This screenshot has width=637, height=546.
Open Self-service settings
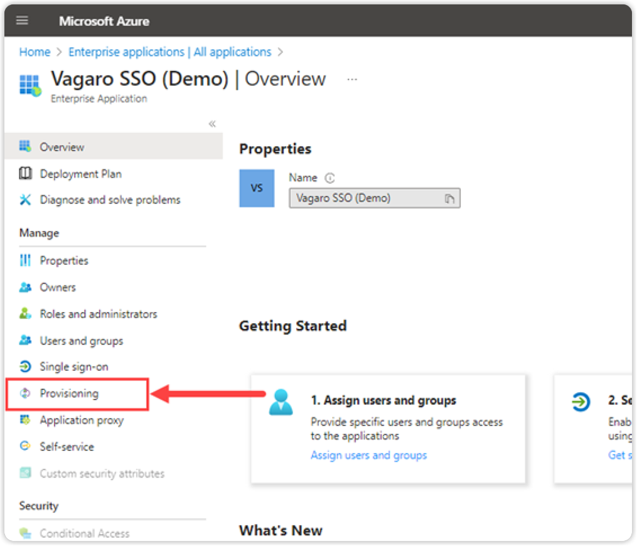pos(67,446)
